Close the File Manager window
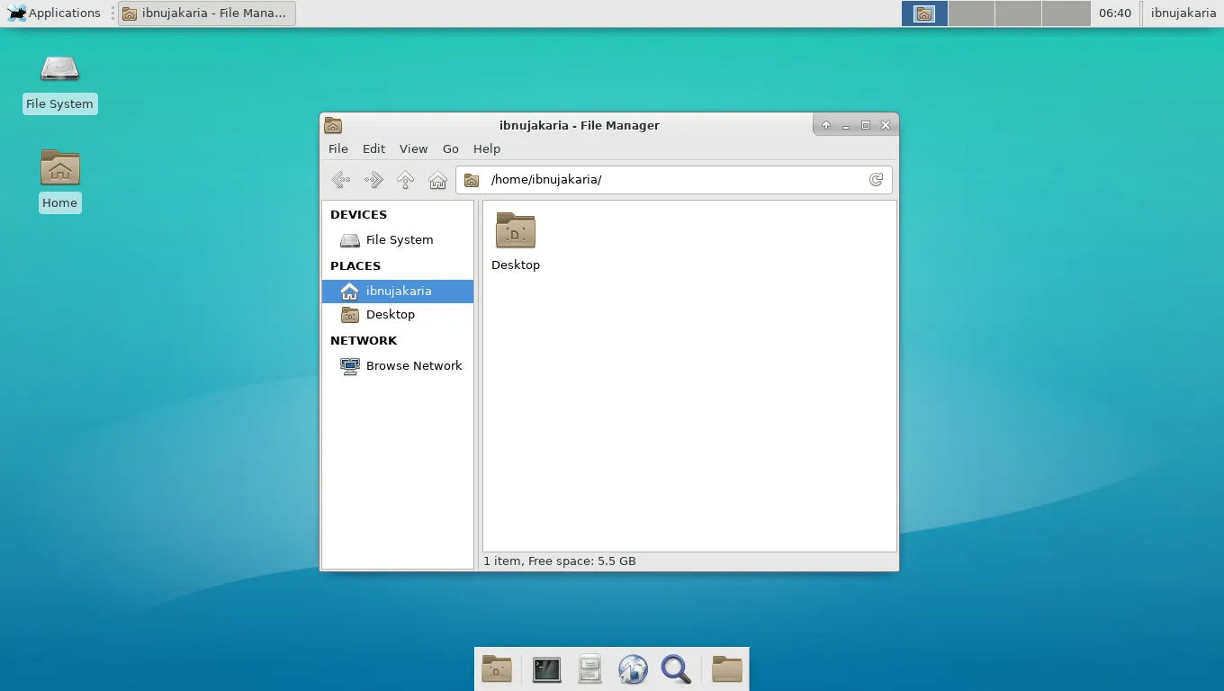This screenshot has width=1224, height=691. (886, 125)
